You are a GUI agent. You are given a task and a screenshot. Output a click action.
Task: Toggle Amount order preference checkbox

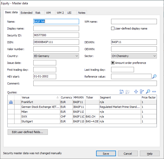(113, 63)
